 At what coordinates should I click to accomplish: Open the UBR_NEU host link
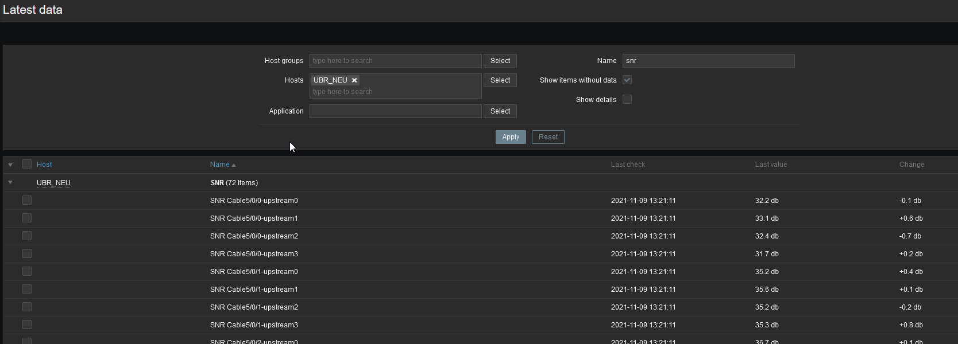tap(53, 183)
